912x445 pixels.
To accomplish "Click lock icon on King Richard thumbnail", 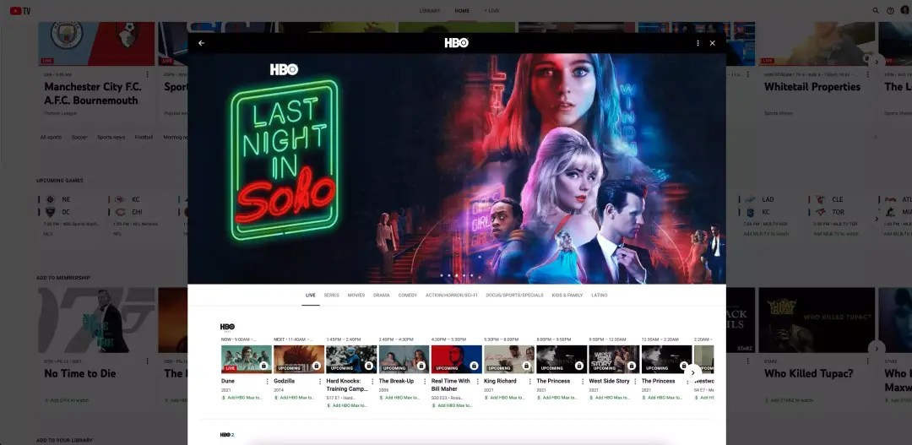I will (x=526, y=366).
